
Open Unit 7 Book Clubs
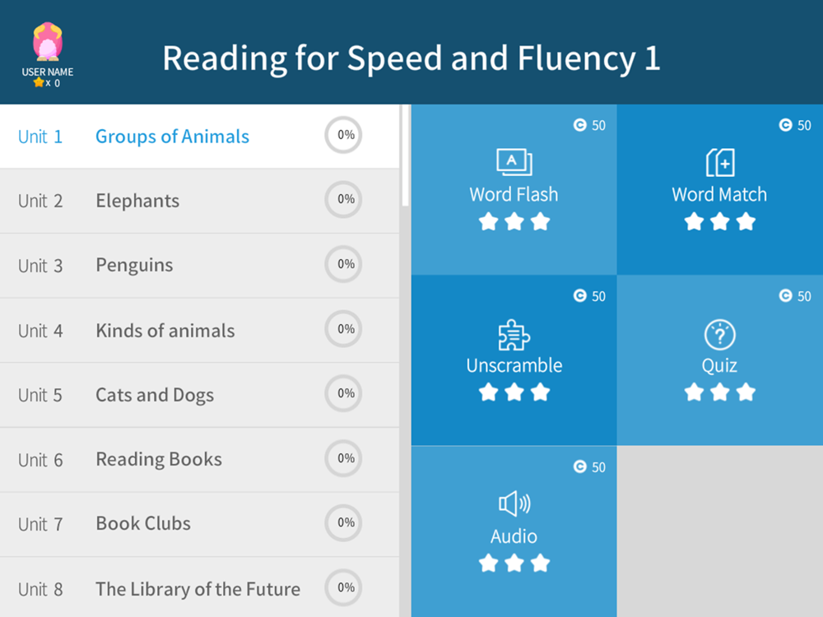tap(199, 524)
